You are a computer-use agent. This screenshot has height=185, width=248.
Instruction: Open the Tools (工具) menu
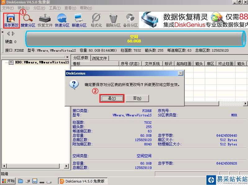coord(55,8)
